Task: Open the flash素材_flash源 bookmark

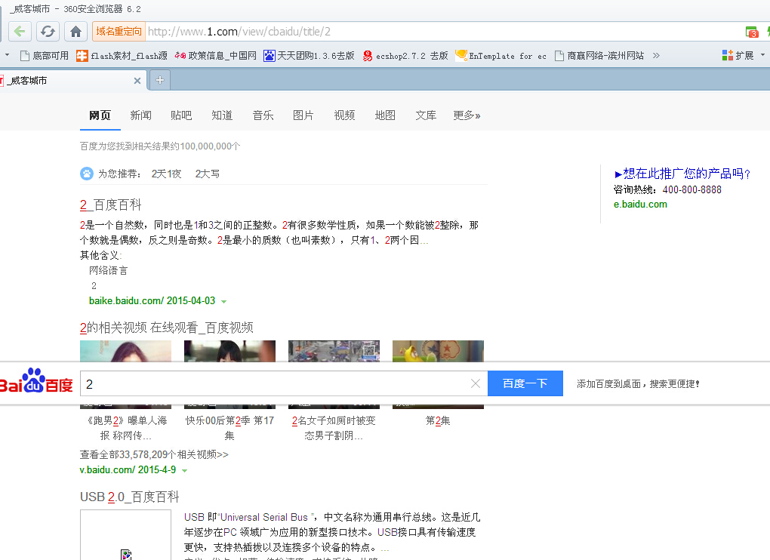Action: 122,56
